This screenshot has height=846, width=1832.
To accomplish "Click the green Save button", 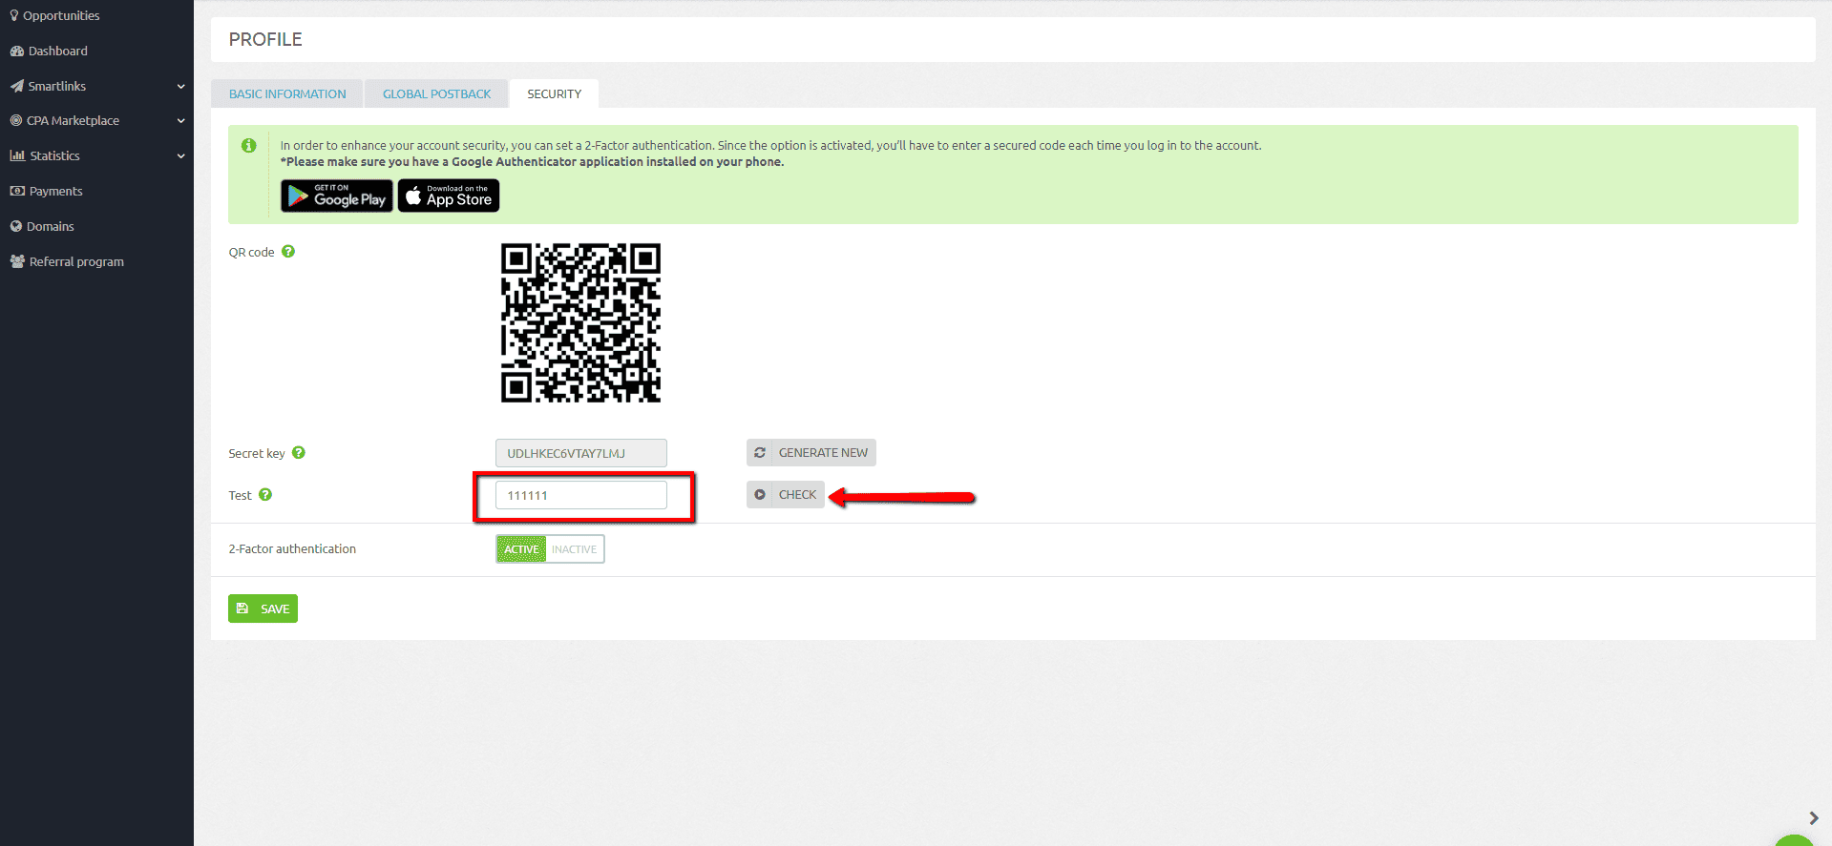I will [263, 609].
